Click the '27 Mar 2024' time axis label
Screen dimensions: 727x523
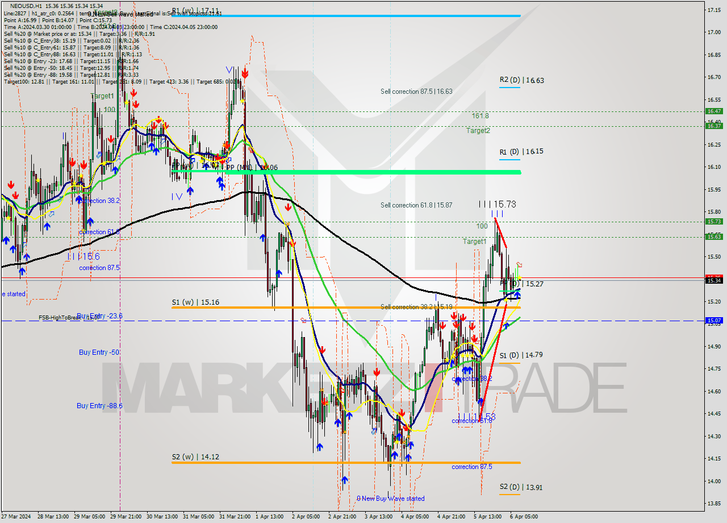[x=15, y=517]
